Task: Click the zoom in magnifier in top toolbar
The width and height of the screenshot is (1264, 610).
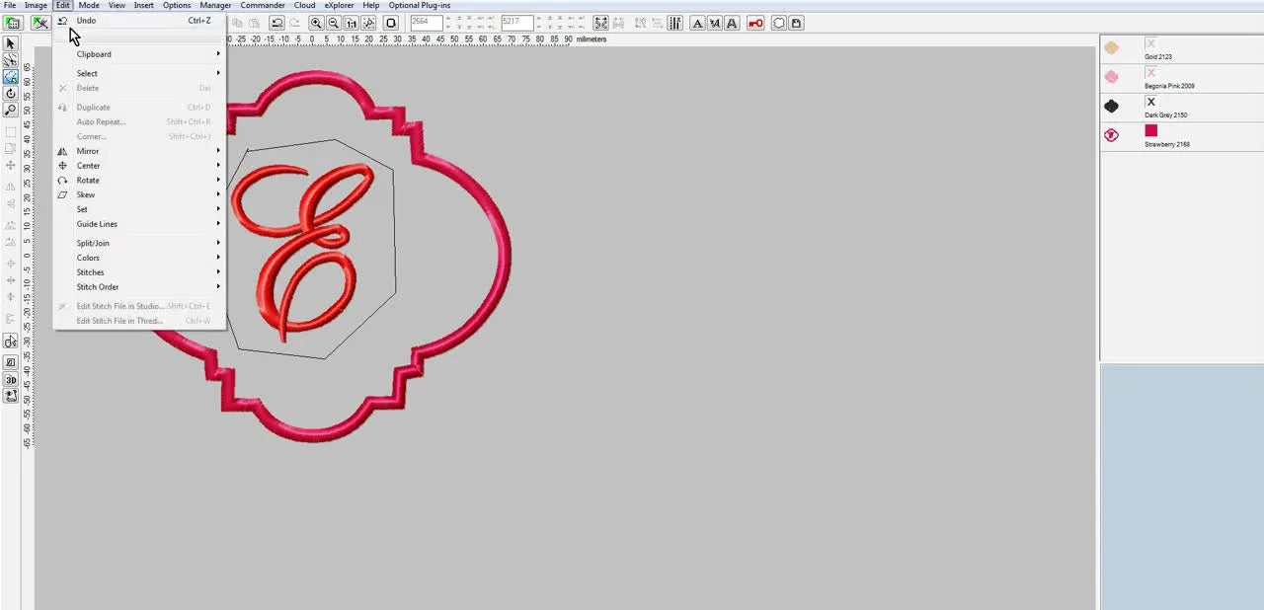Action: click(x=316, y=23)
